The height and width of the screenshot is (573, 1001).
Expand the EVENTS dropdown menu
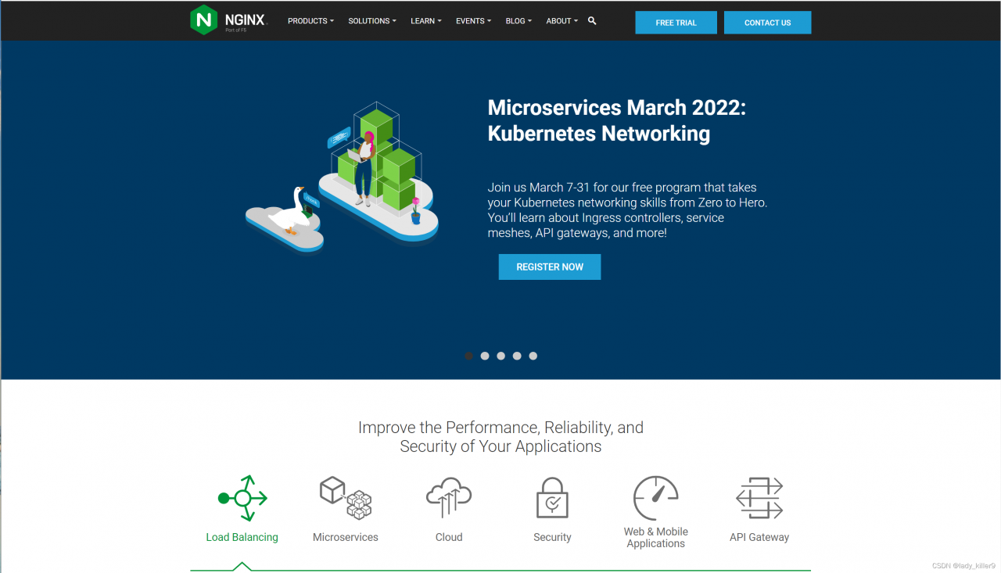474,21
